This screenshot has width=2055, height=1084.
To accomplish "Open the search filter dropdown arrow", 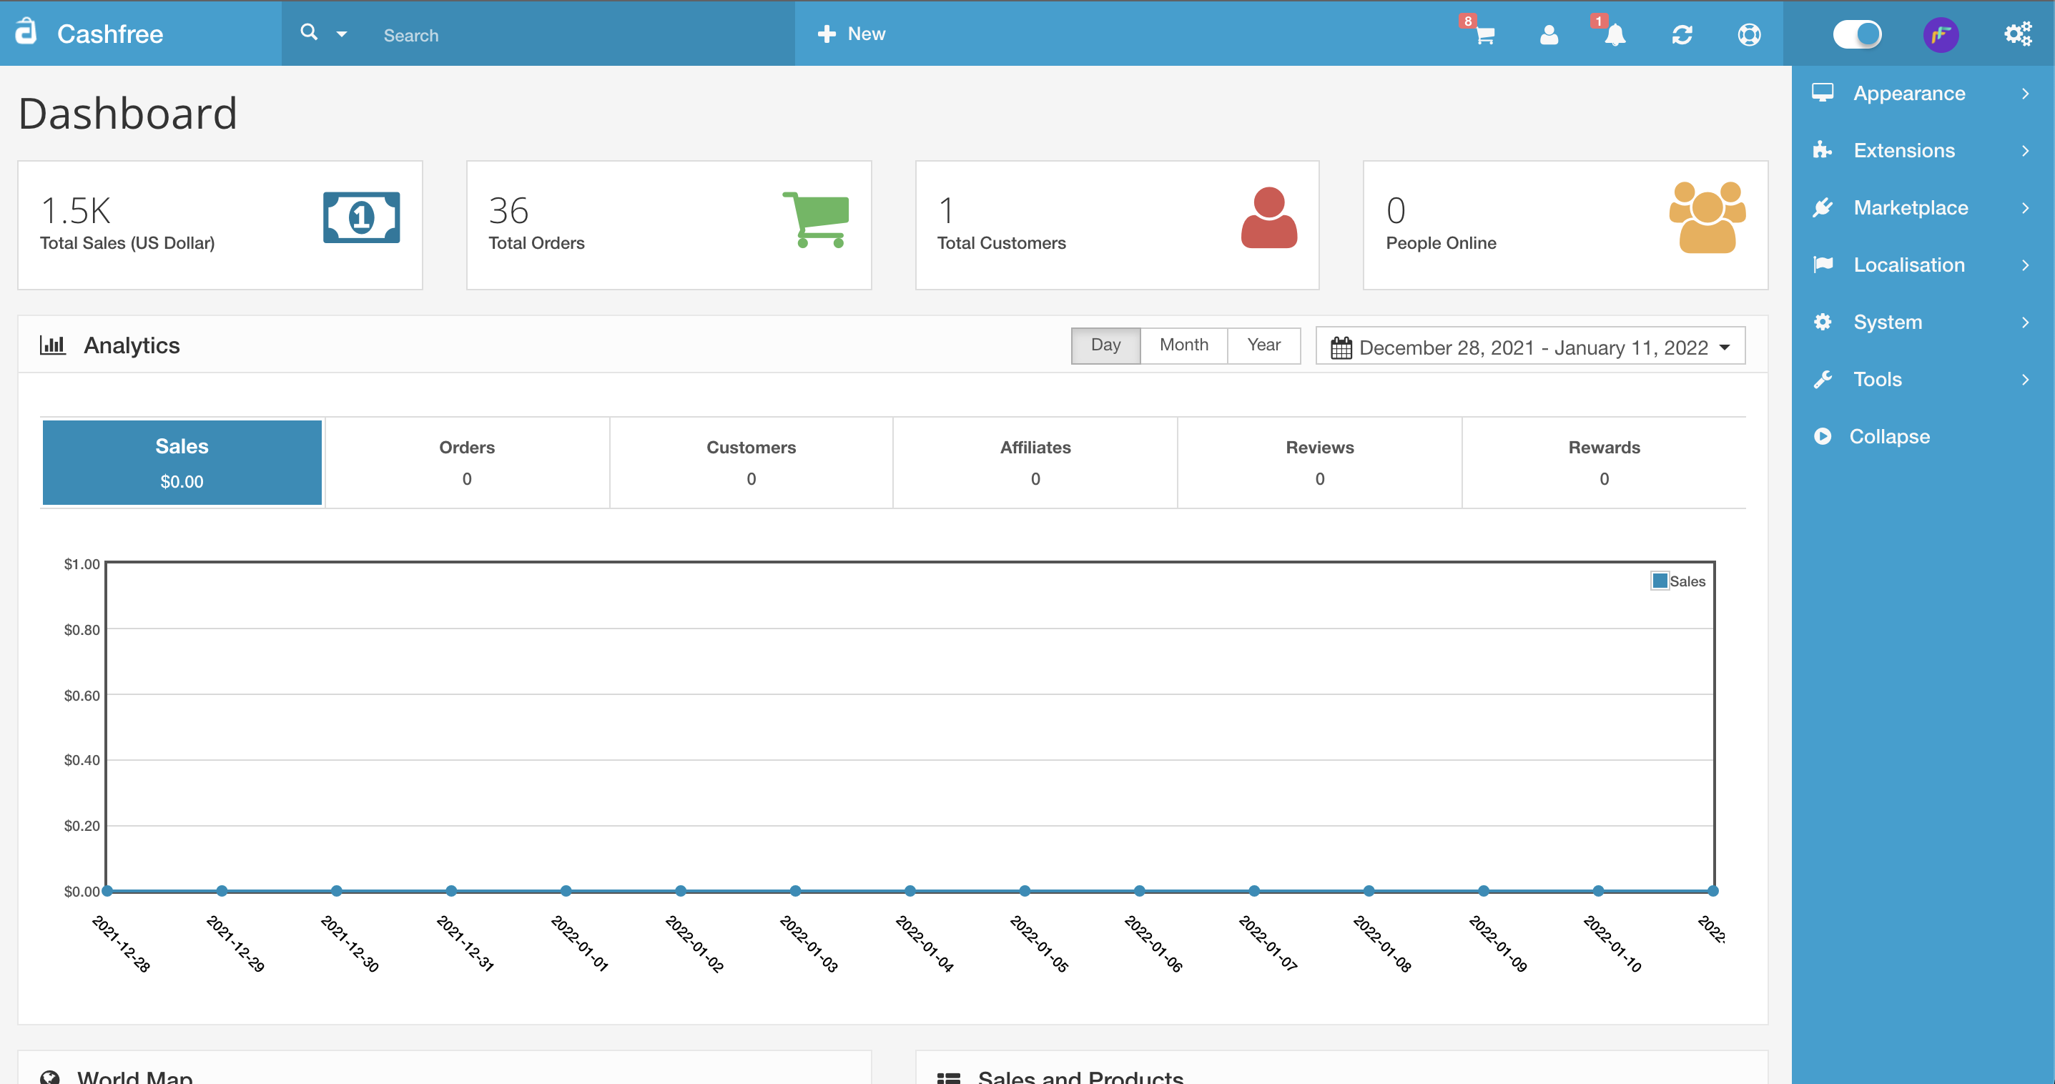I will (342, 34).
